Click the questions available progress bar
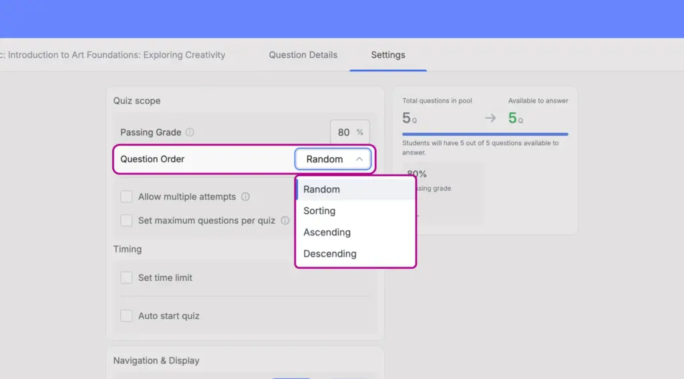 pyautogui.click(x=485, y=134)
